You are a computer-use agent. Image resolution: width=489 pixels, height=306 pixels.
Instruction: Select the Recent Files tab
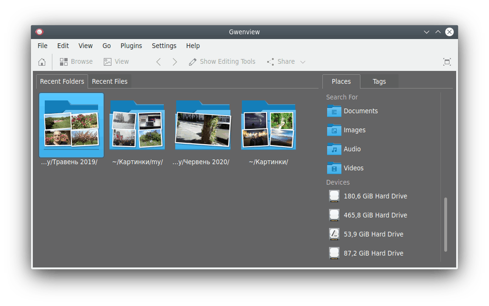110,81
